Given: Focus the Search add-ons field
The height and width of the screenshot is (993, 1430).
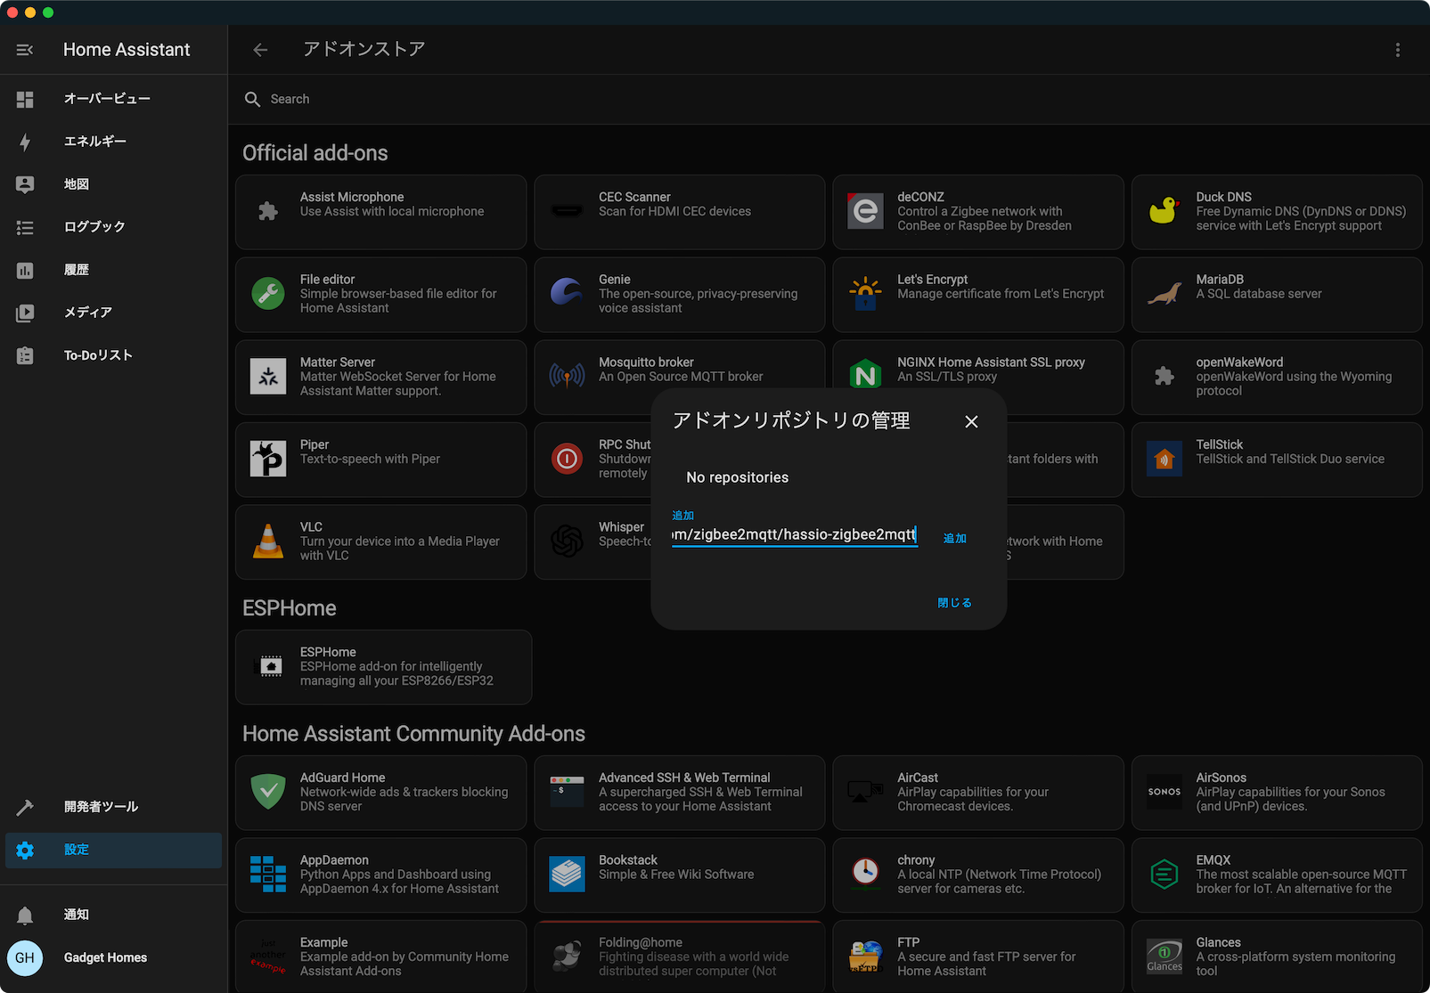Looking at the screenshot, I should coord(829,99).
